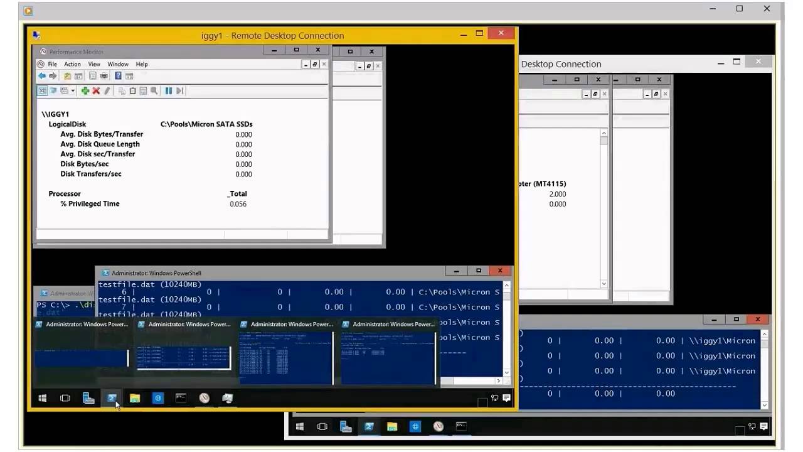803x452 pixels.
Task: Click the Processor object heading
Action: pos(65,194)
